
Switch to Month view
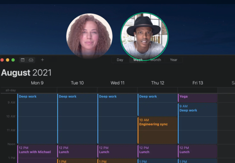[156, 60]
